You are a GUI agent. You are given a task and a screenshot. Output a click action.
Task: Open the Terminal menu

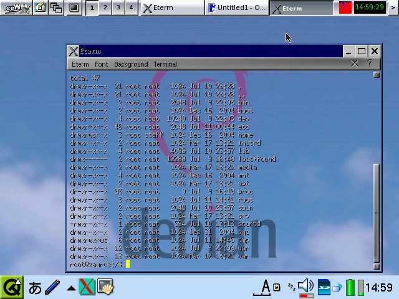pos(165,64)
